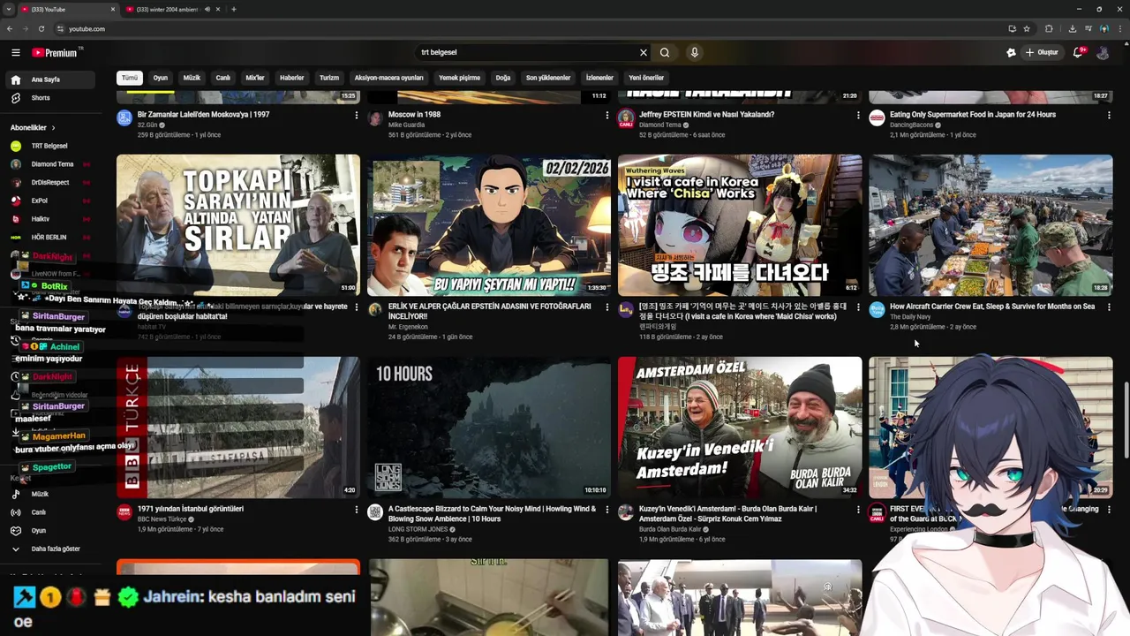Open Long Storm Jones channel avatar

(x=375, y=511)
